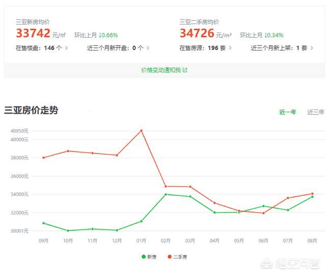Click the 07月 axis label
This screenshot has width=326, height=275.
click(x=288, y=241)
